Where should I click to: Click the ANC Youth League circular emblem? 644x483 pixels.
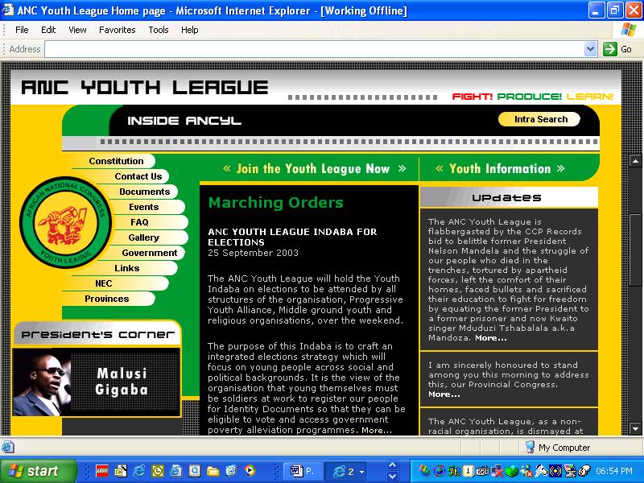point(65,222)
